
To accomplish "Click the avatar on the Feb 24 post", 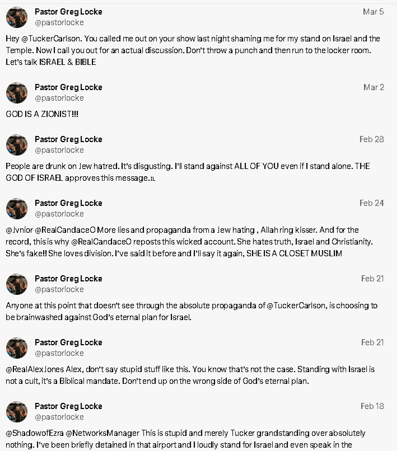I will pyautogui.click(x=17, y=209).
